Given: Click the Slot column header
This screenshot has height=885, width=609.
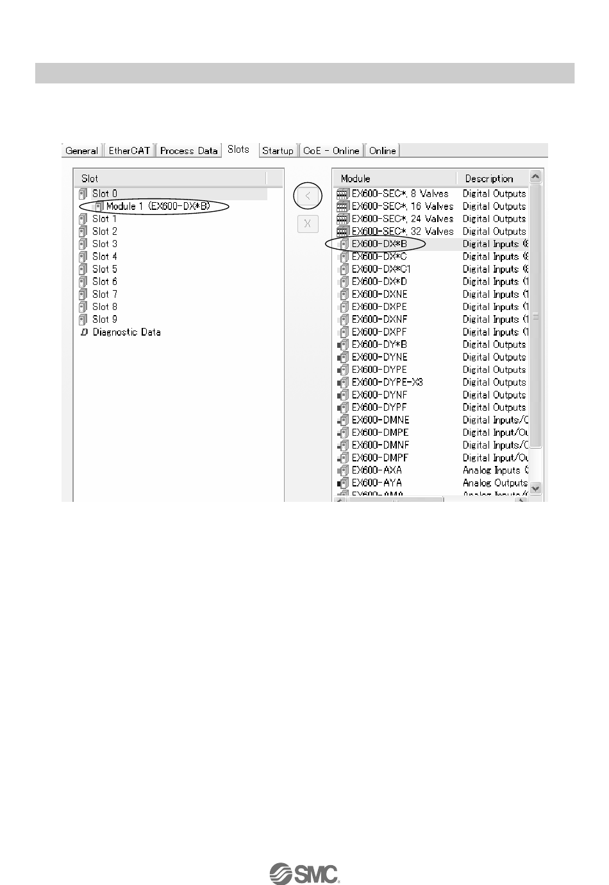Looking at the screenshot, I should (171, 178).
